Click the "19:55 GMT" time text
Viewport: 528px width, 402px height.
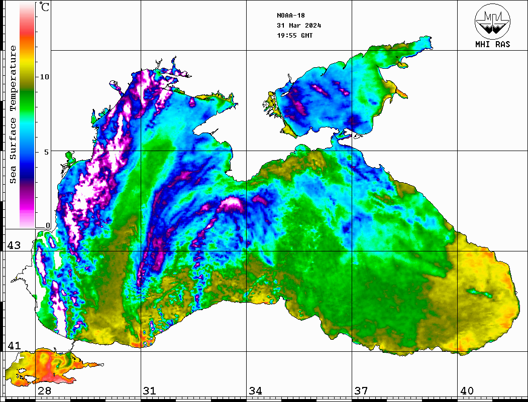(x=295, y=35)
